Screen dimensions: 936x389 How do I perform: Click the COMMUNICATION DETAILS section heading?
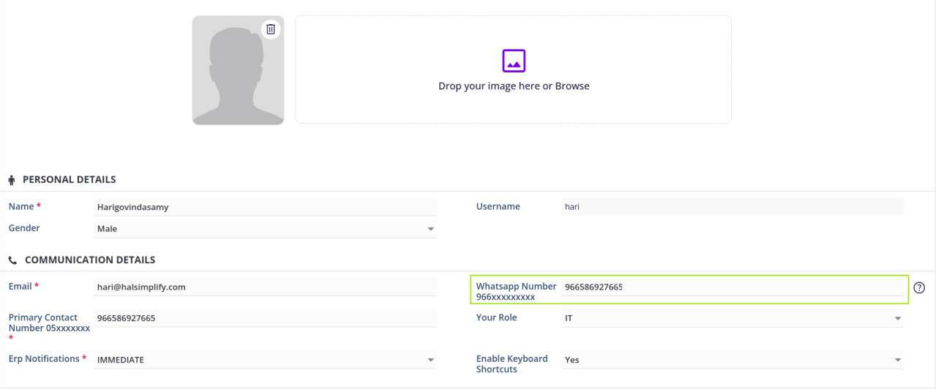pyautogui.click(x=89, y=260)
